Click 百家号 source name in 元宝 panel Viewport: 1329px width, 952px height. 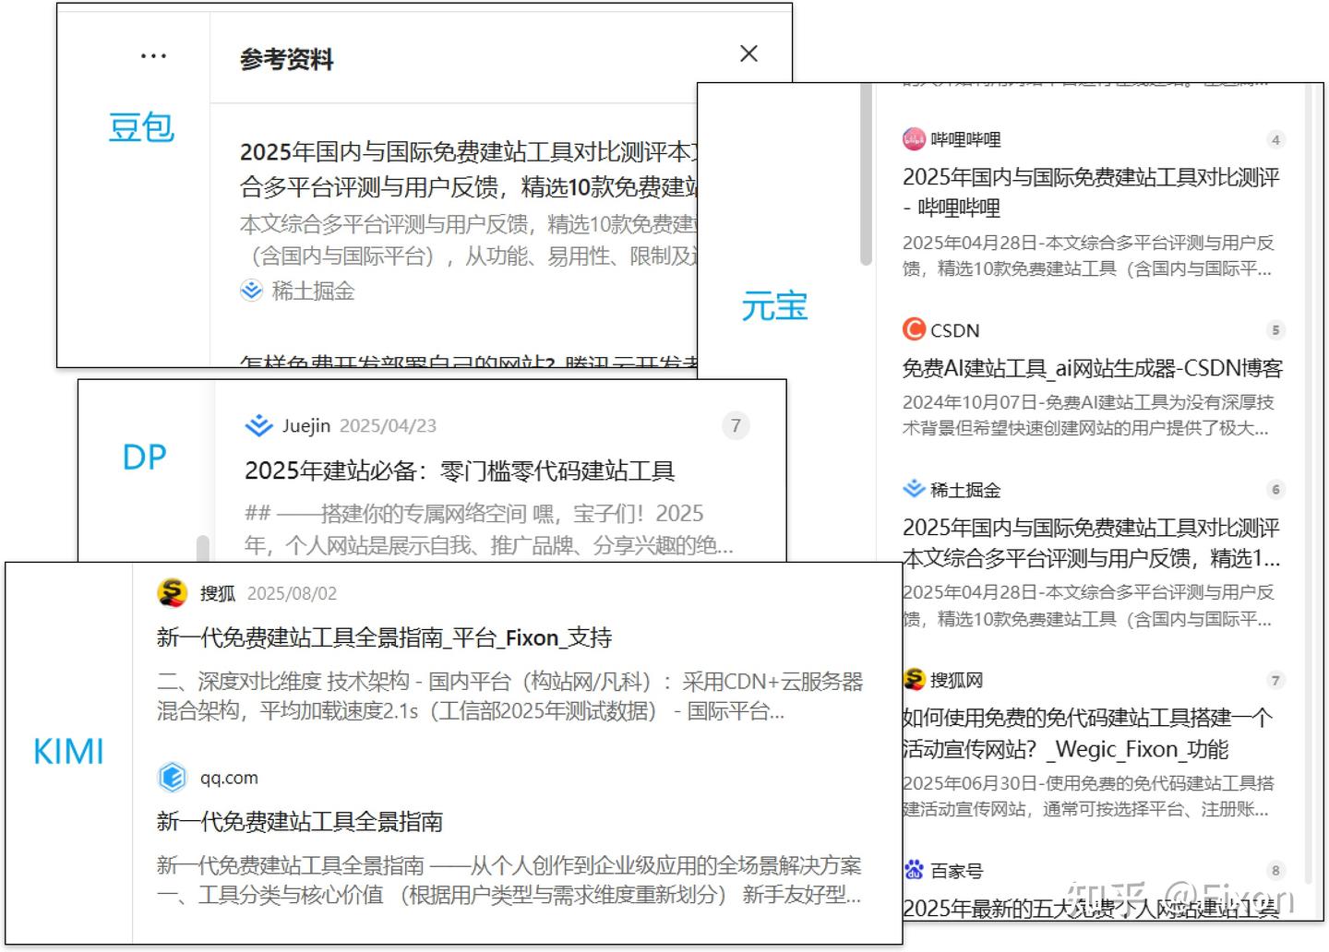click(956, 871)
